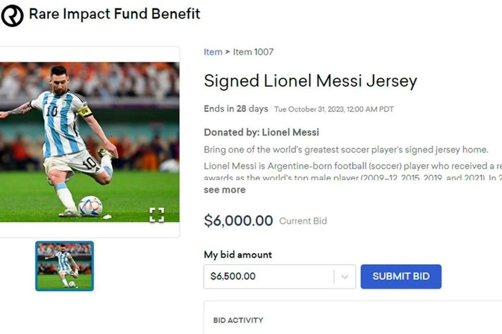The width and height of the screenshot is (502, 334).
Task: Click the "Item 1007" breadcrumb
Action: [x=253, y=52]
